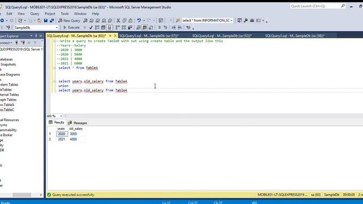This screenshot has height=204, width=363.
Task: Click the Increase Indent icon
Action: pyautogui.click(x=180, y=28)
